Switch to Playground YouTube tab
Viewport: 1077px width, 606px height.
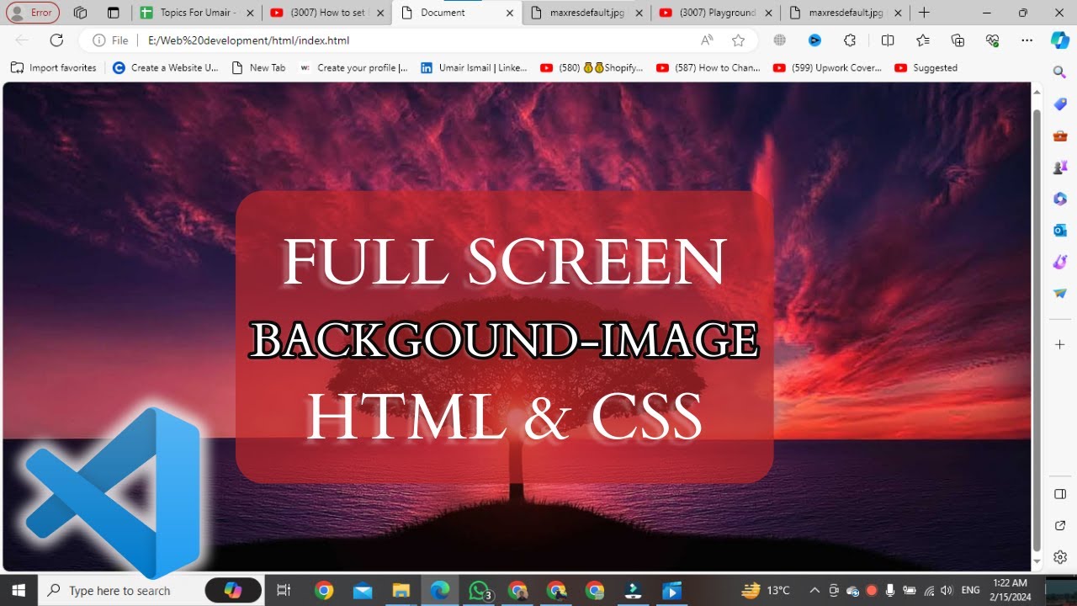[x=715, y=13]
